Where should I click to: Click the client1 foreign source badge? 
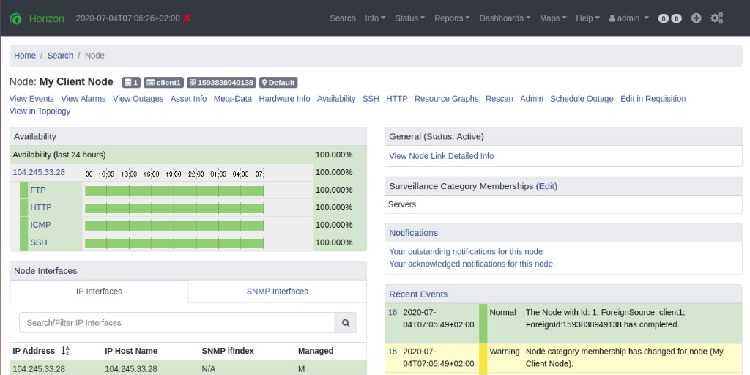(x=163, y=82)
